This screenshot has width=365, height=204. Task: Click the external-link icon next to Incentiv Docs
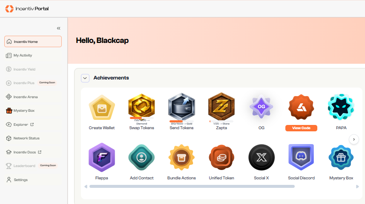click(x=40, y=152)
